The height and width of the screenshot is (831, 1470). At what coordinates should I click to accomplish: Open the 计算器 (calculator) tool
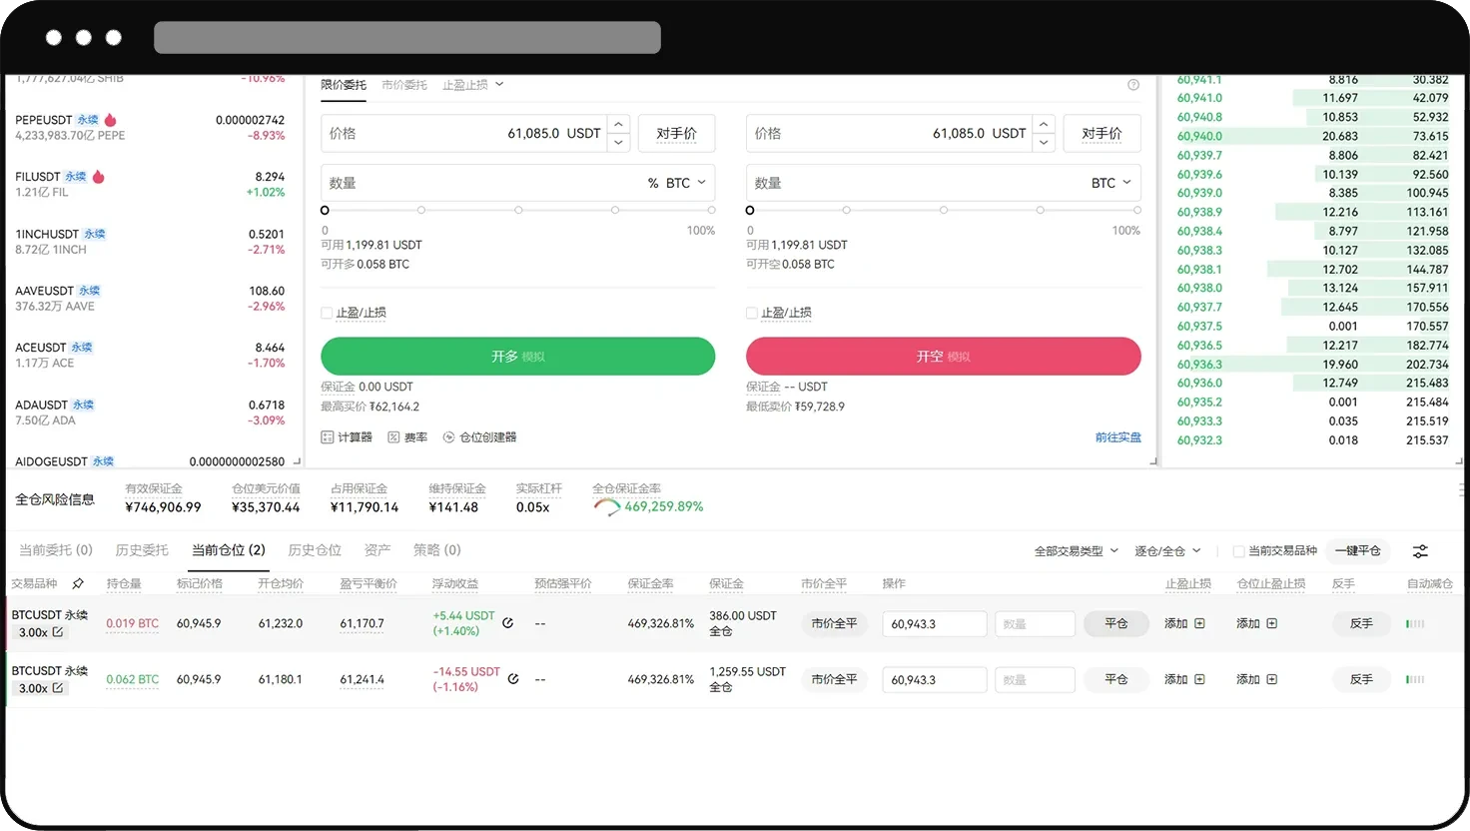click(347, 436)
